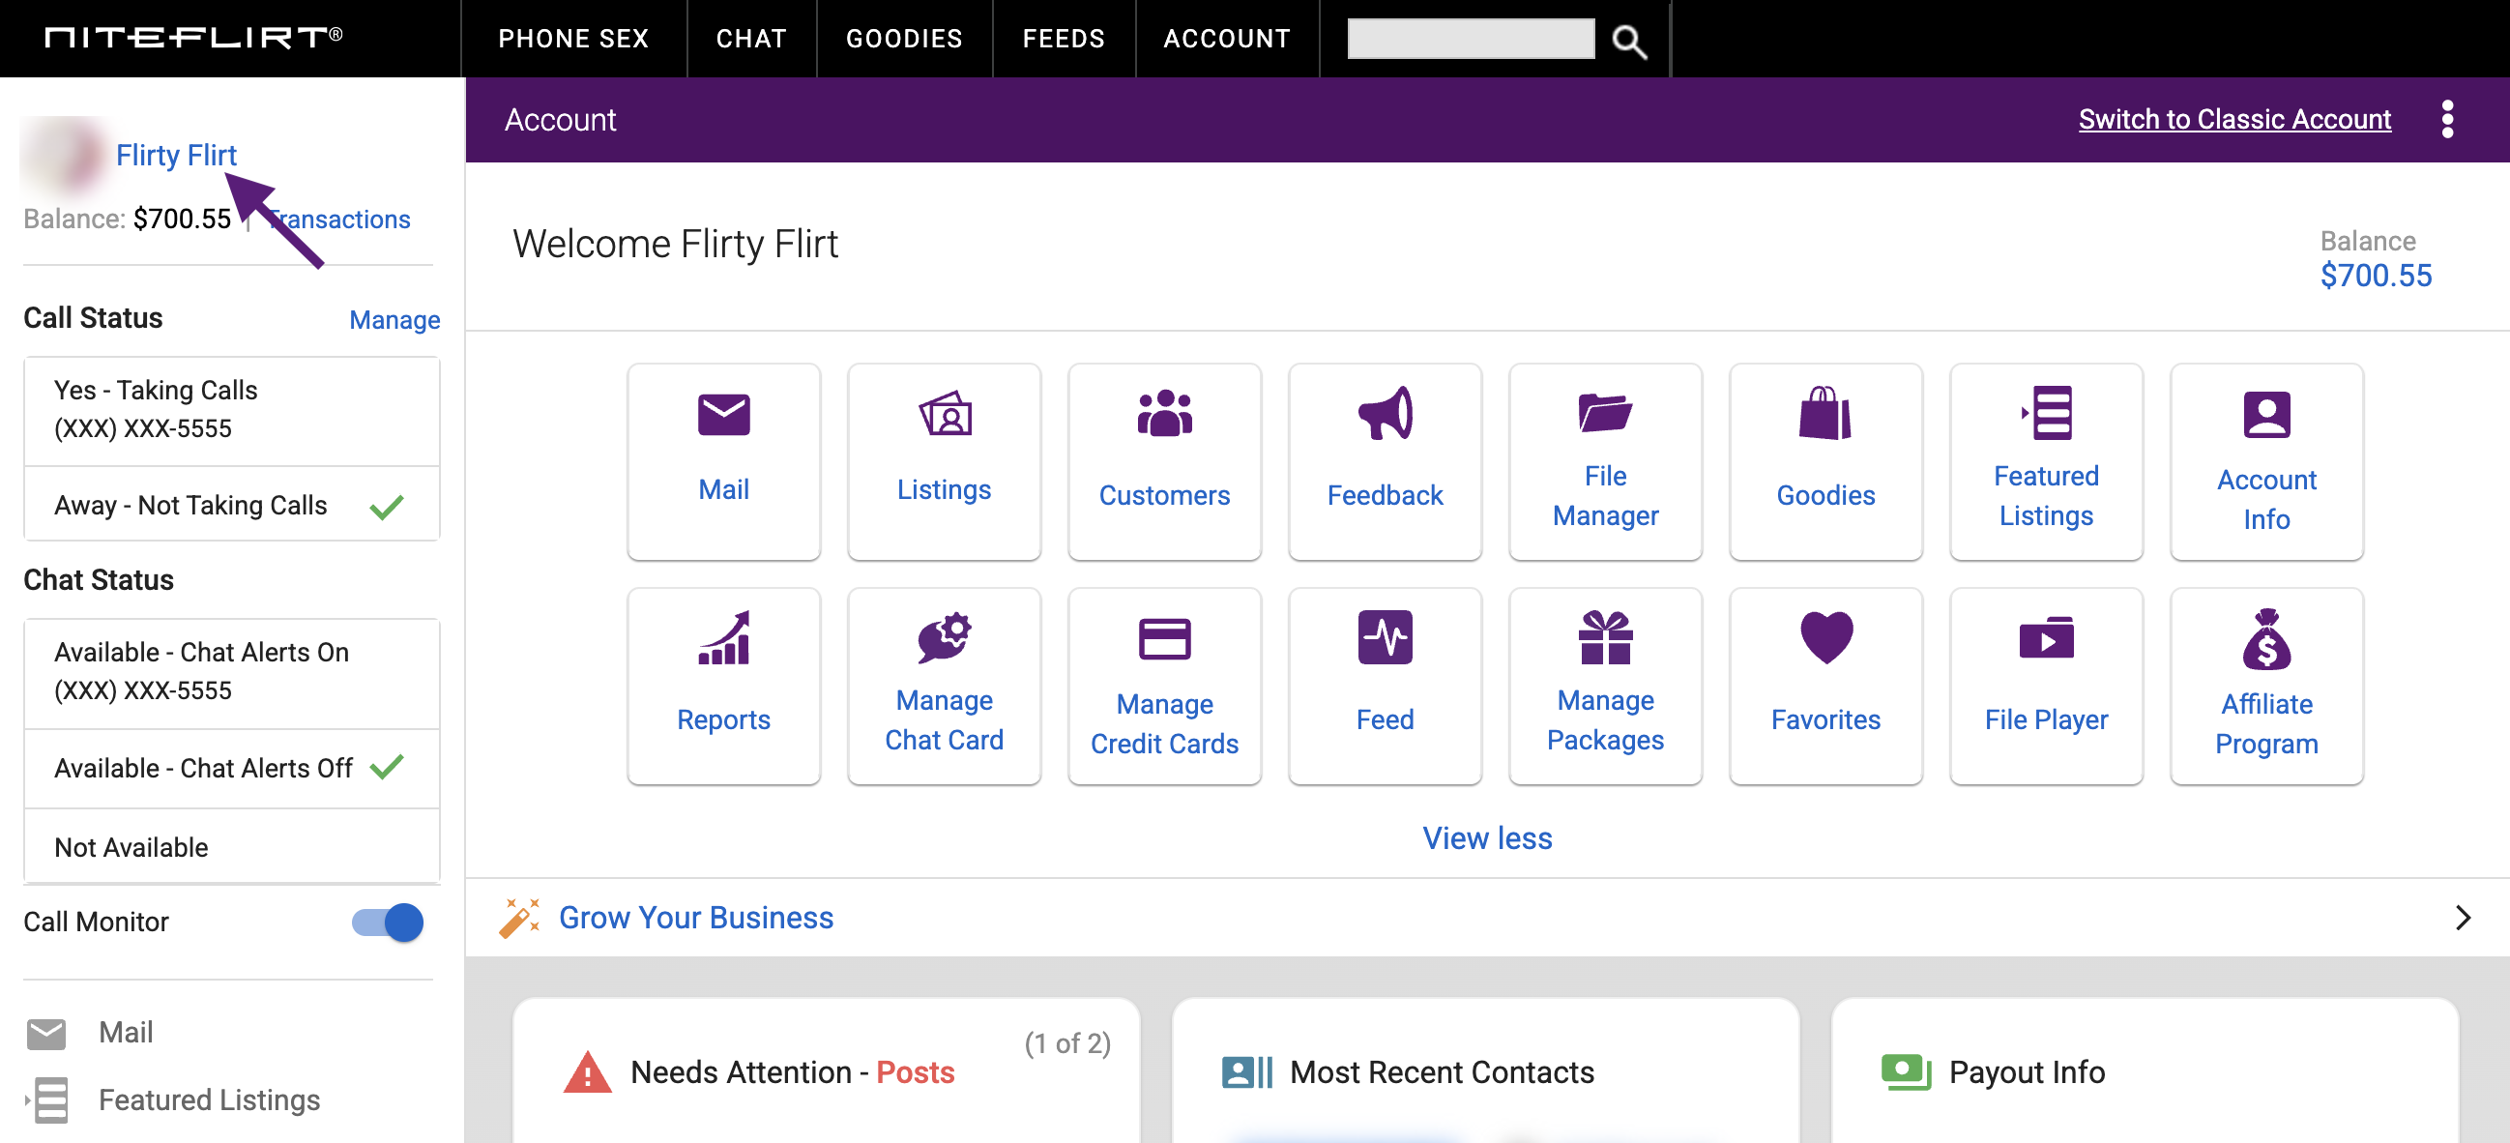
Task: Open the Feed activity tile
Action: [x=1385, y=686]
